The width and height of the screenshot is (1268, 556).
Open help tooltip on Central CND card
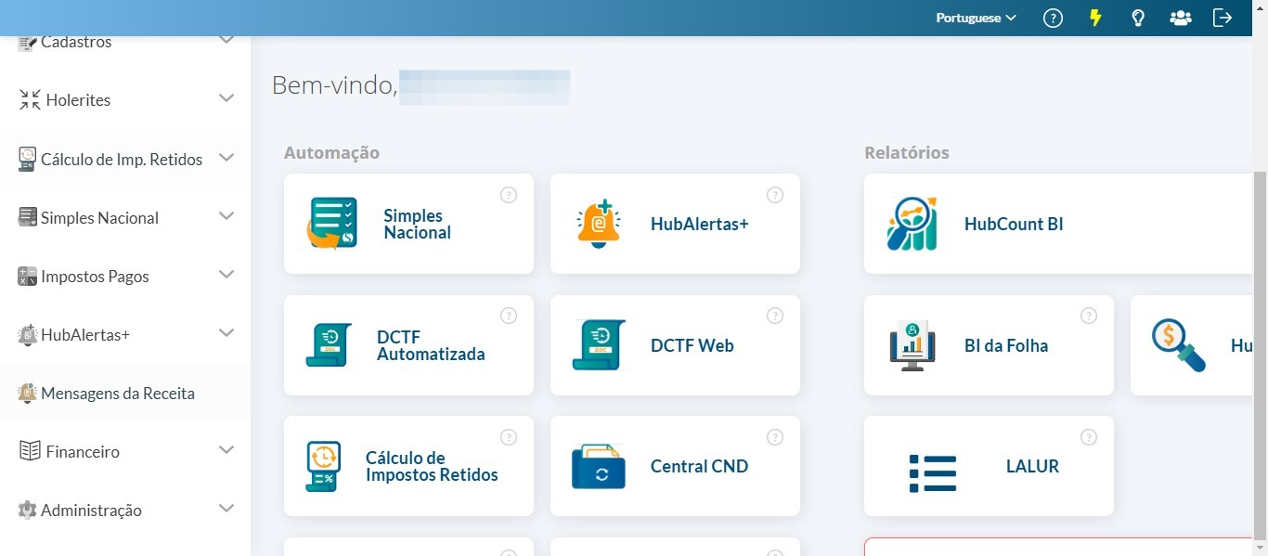775,437
